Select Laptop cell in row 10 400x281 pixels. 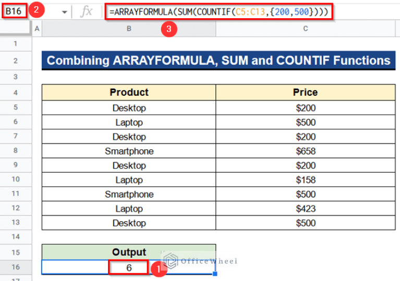click(x=129, y=180)
